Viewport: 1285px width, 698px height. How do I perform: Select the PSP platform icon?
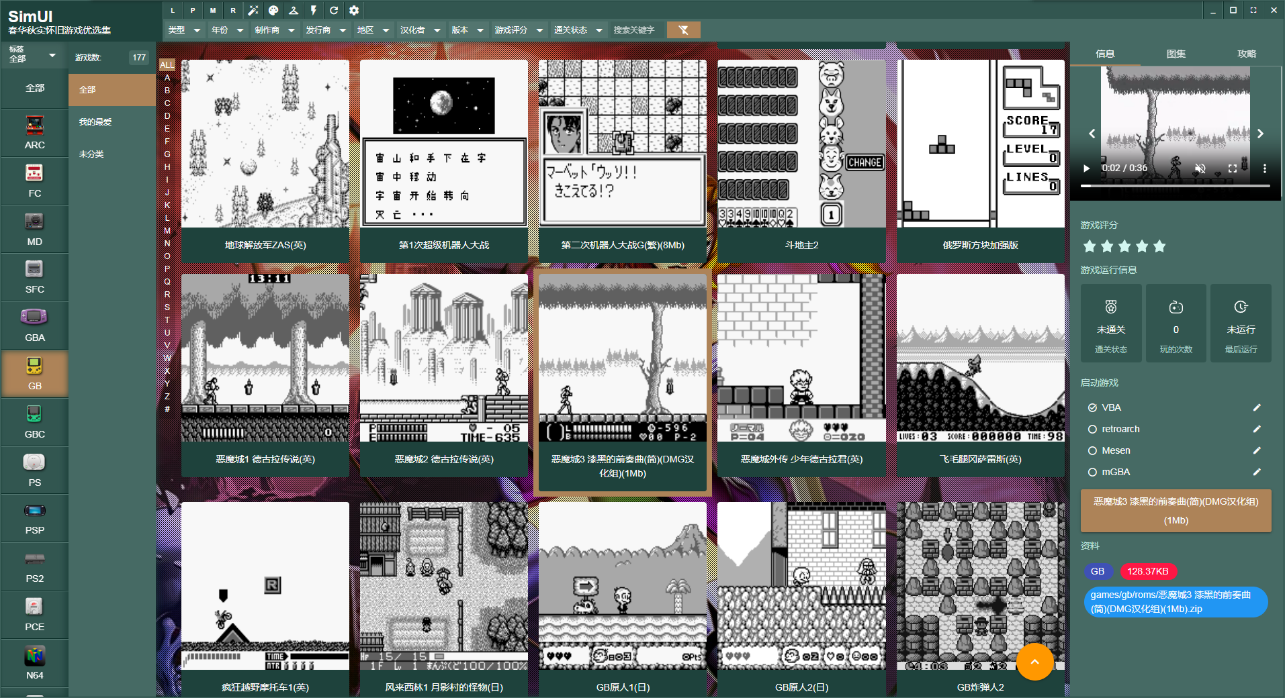(x=34, y=518)
